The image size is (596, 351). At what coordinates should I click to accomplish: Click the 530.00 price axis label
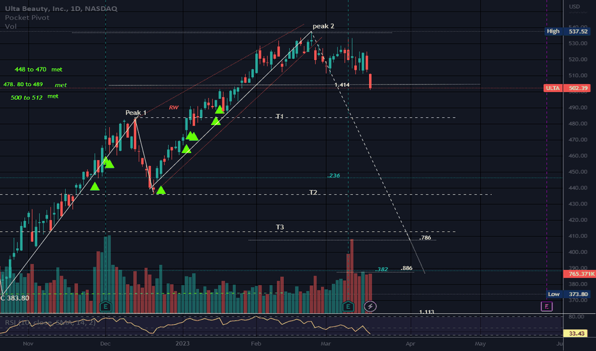[578, 43]
